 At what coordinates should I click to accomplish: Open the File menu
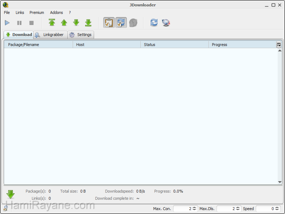[7, 12]
